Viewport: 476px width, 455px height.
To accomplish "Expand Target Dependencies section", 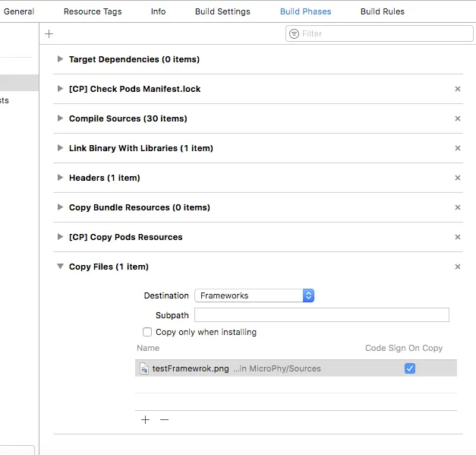I will tap(60, 59).
